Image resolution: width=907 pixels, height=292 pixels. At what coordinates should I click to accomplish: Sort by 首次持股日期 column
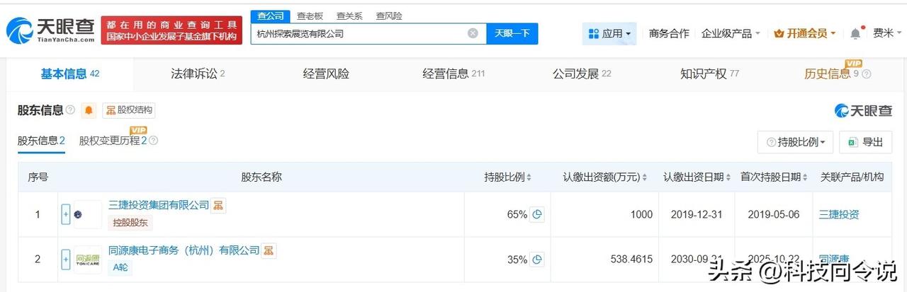[x=805, y=177]
